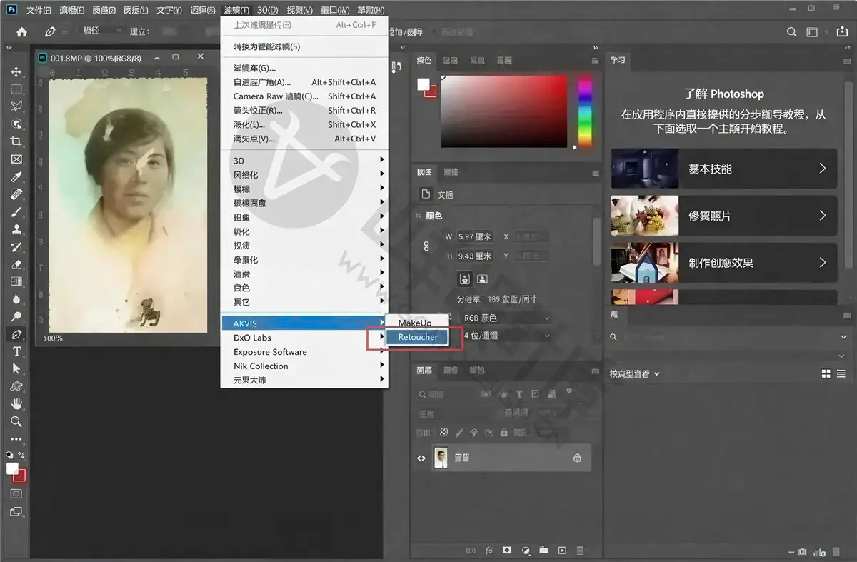Select the Zoom tool in toolbar
This screenshot has height=562, width=857.
[x=16, y=421]
